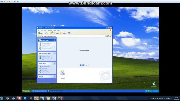Viewport: 180px width, 101px height.
Task: Launch Google Chrome from host taskbar
Action: [8, 98]
